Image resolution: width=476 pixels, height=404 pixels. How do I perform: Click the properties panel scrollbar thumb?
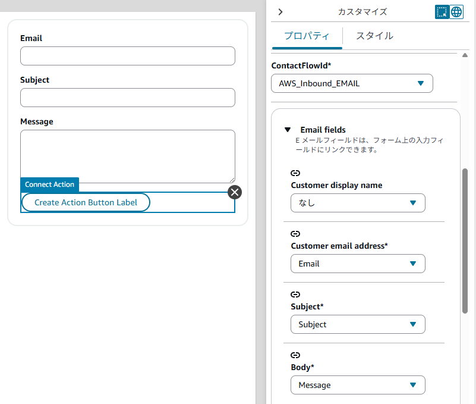[x=465, y=241]
